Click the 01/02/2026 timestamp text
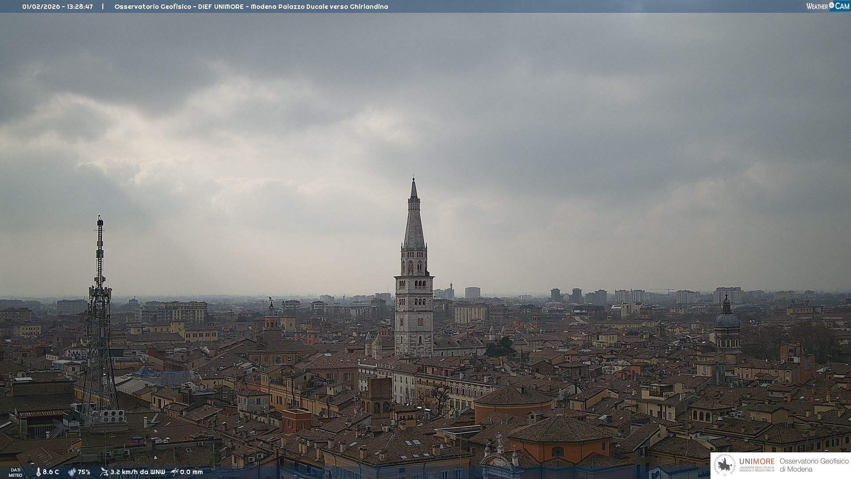The height and width of the screenshot is (479, 851). tap(41, 7)
